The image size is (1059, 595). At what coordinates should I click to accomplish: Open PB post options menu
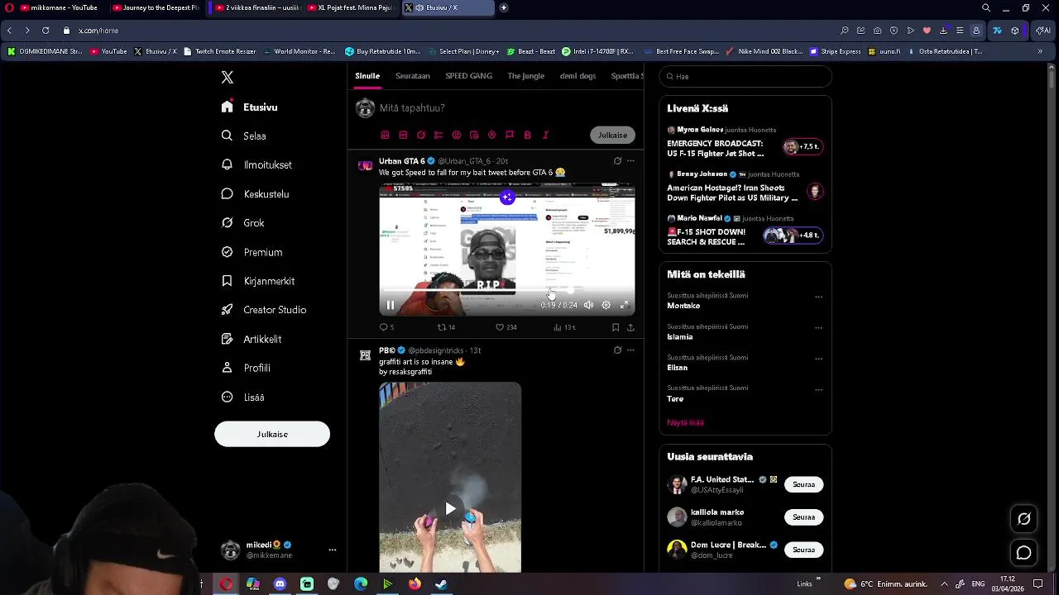tap(630, 350)
